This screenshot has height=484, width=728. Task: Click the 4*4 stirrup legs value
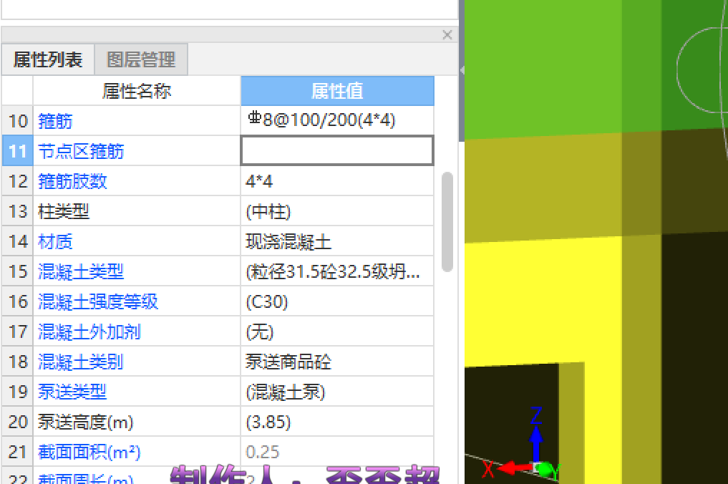338,181
